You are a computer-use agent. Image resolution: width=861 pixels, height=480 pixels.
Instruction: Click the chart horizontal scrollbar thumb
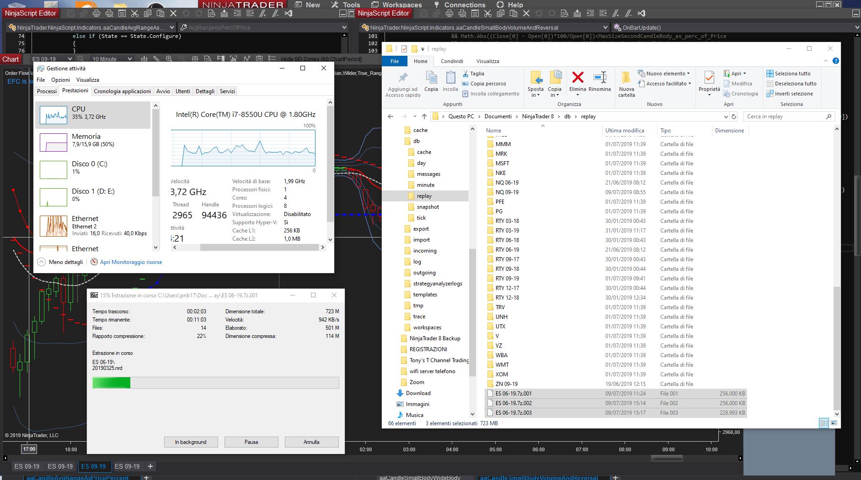coord(667,458)
